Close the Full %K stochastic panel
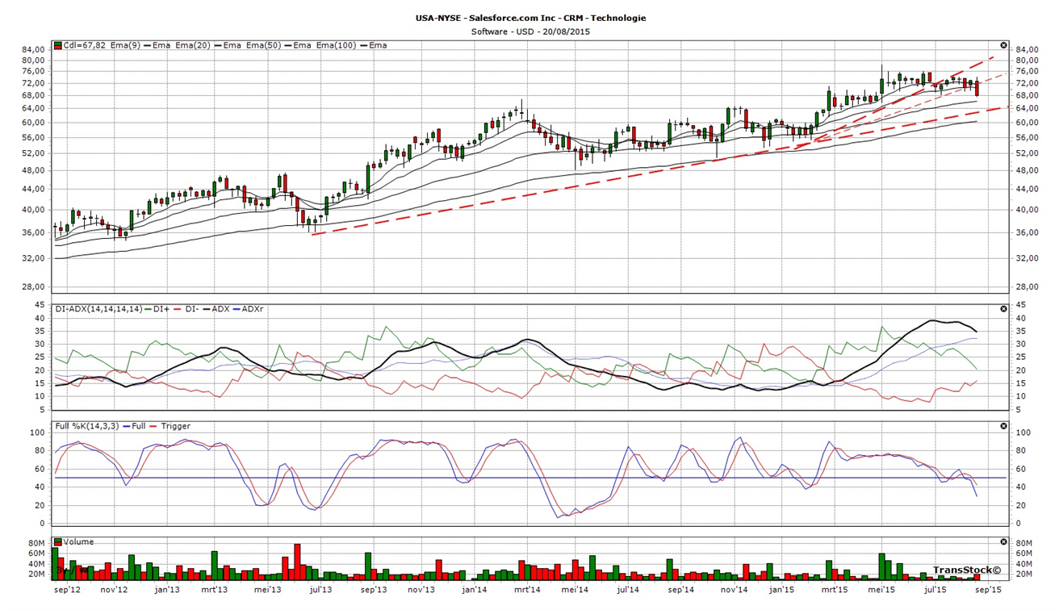This screenshot has width=1059, height=610. coord(1004,426)
